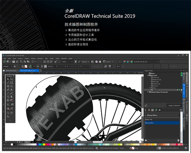This screenshot has height=153, width=191.
Task: Toggle the square drawing plane button
Action: tap(120, 62)
